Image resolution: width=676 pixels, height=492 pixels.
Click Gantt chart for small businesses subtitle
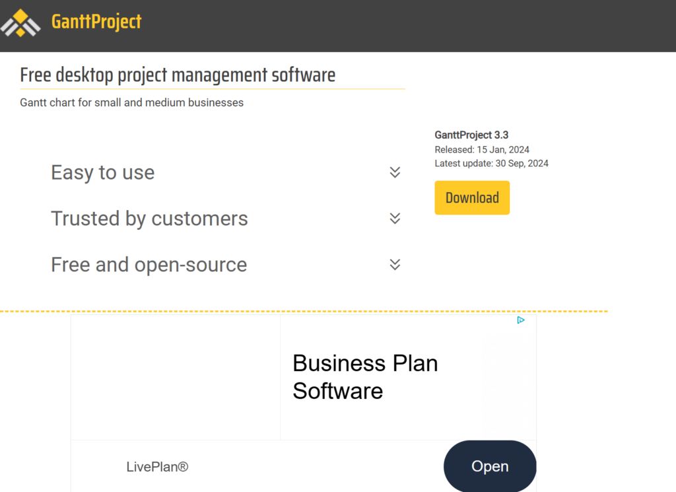click(131, 102)
